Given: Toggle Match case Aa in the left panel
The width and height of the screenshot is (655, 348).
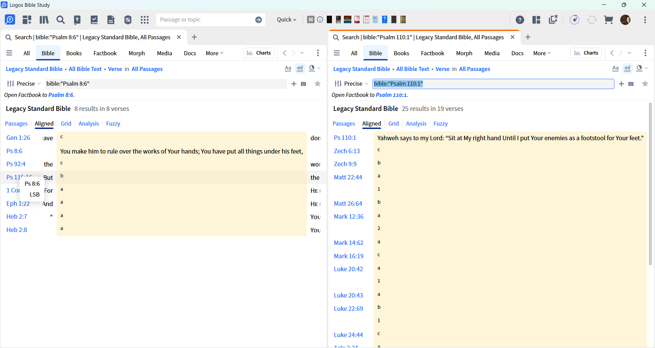Looking at the screenshot, I should (x=288, y=69).
